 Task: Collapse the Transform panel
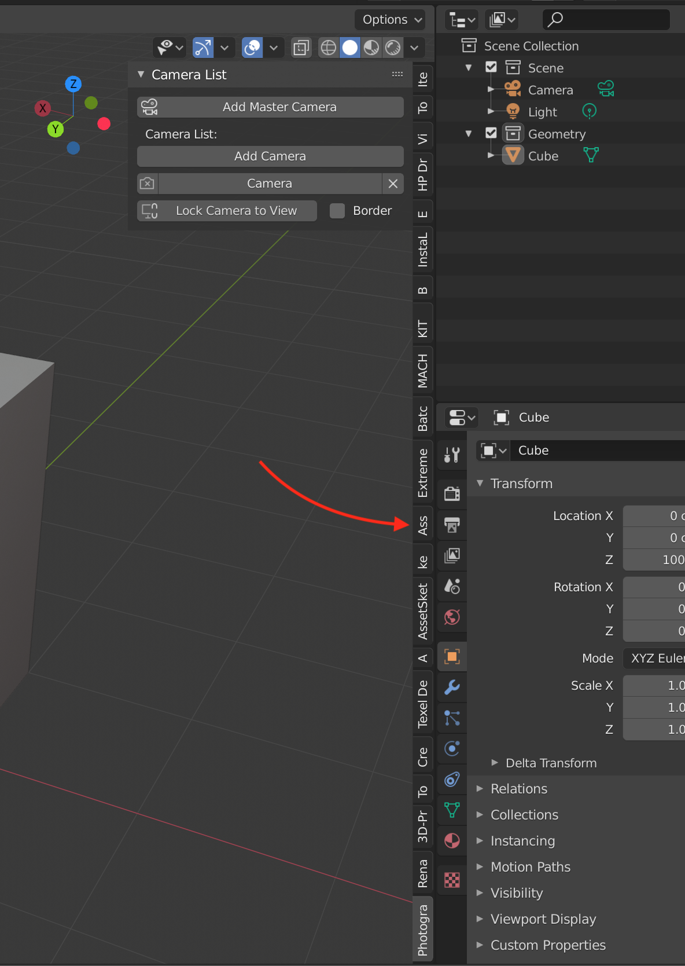click(x=480, y=483)
